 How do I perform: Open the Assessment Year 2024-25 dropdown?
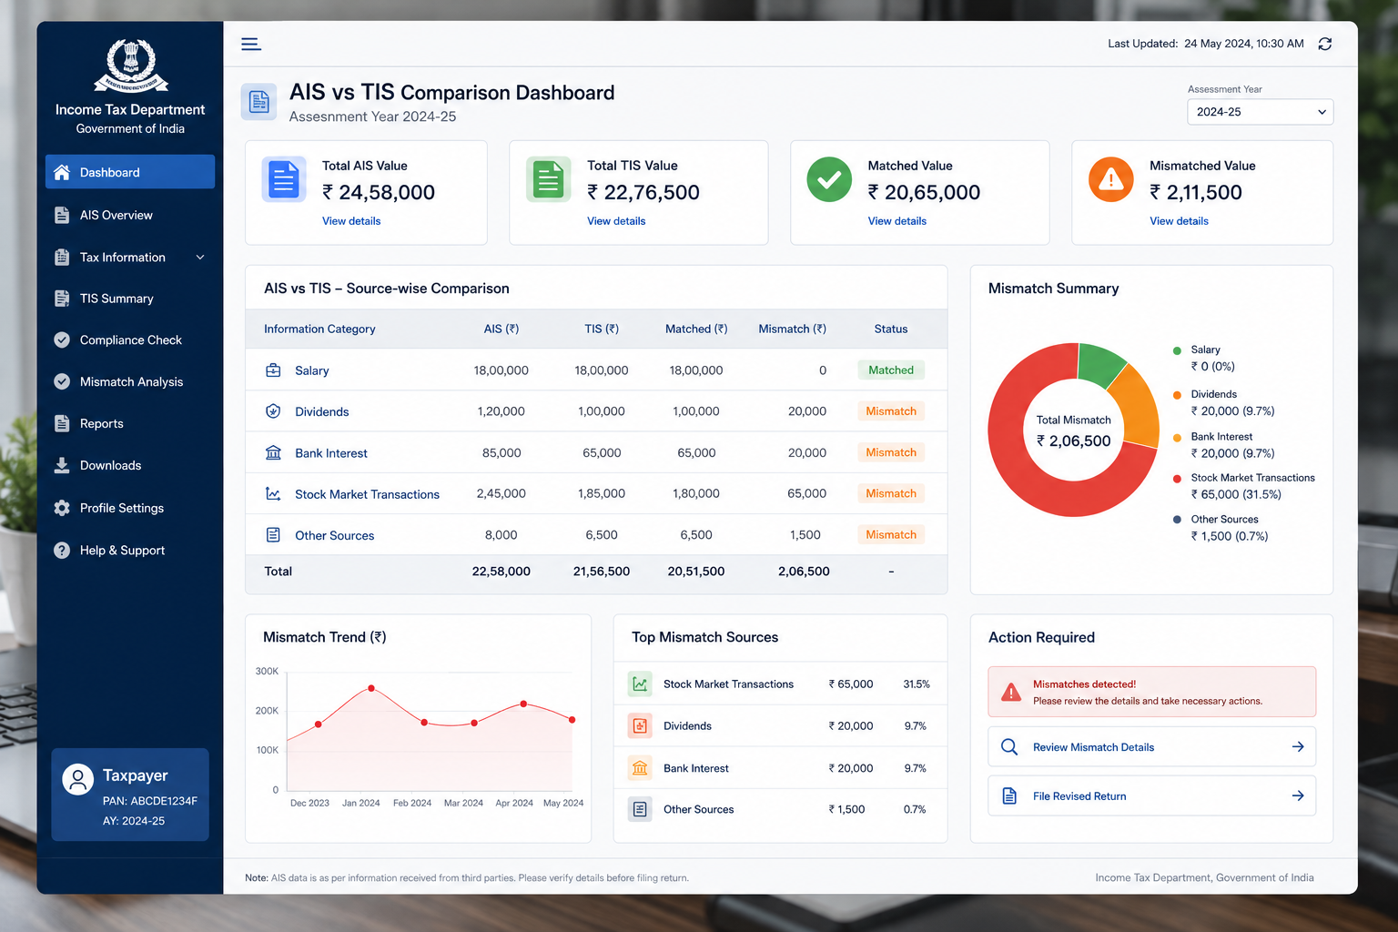click(x=1261, y=112)
